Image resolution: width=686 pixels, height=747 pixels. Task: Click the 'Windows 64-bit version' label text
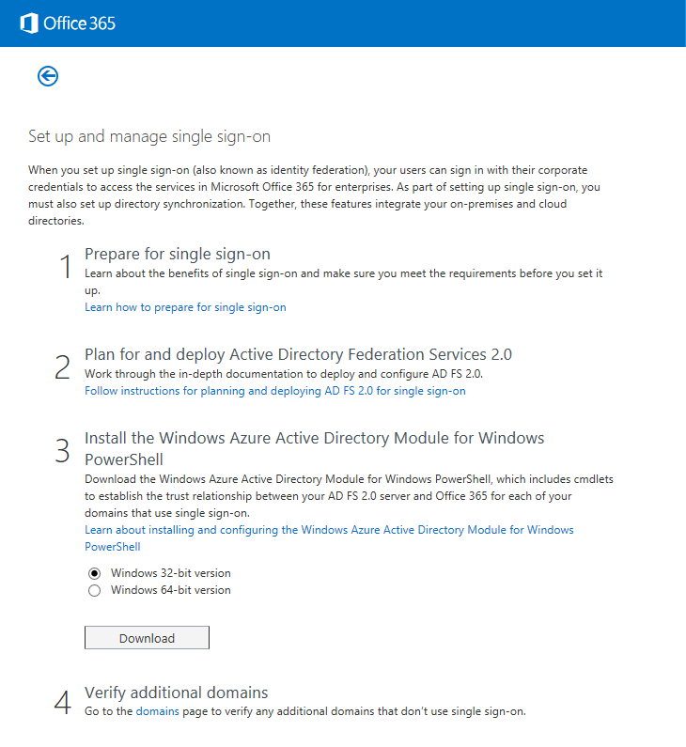click(170, 590)
